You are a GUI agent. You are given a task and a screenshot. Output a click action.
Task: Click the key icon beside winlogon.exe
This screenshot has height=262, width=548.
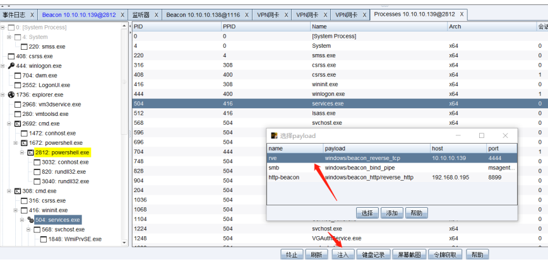(11, 65)
